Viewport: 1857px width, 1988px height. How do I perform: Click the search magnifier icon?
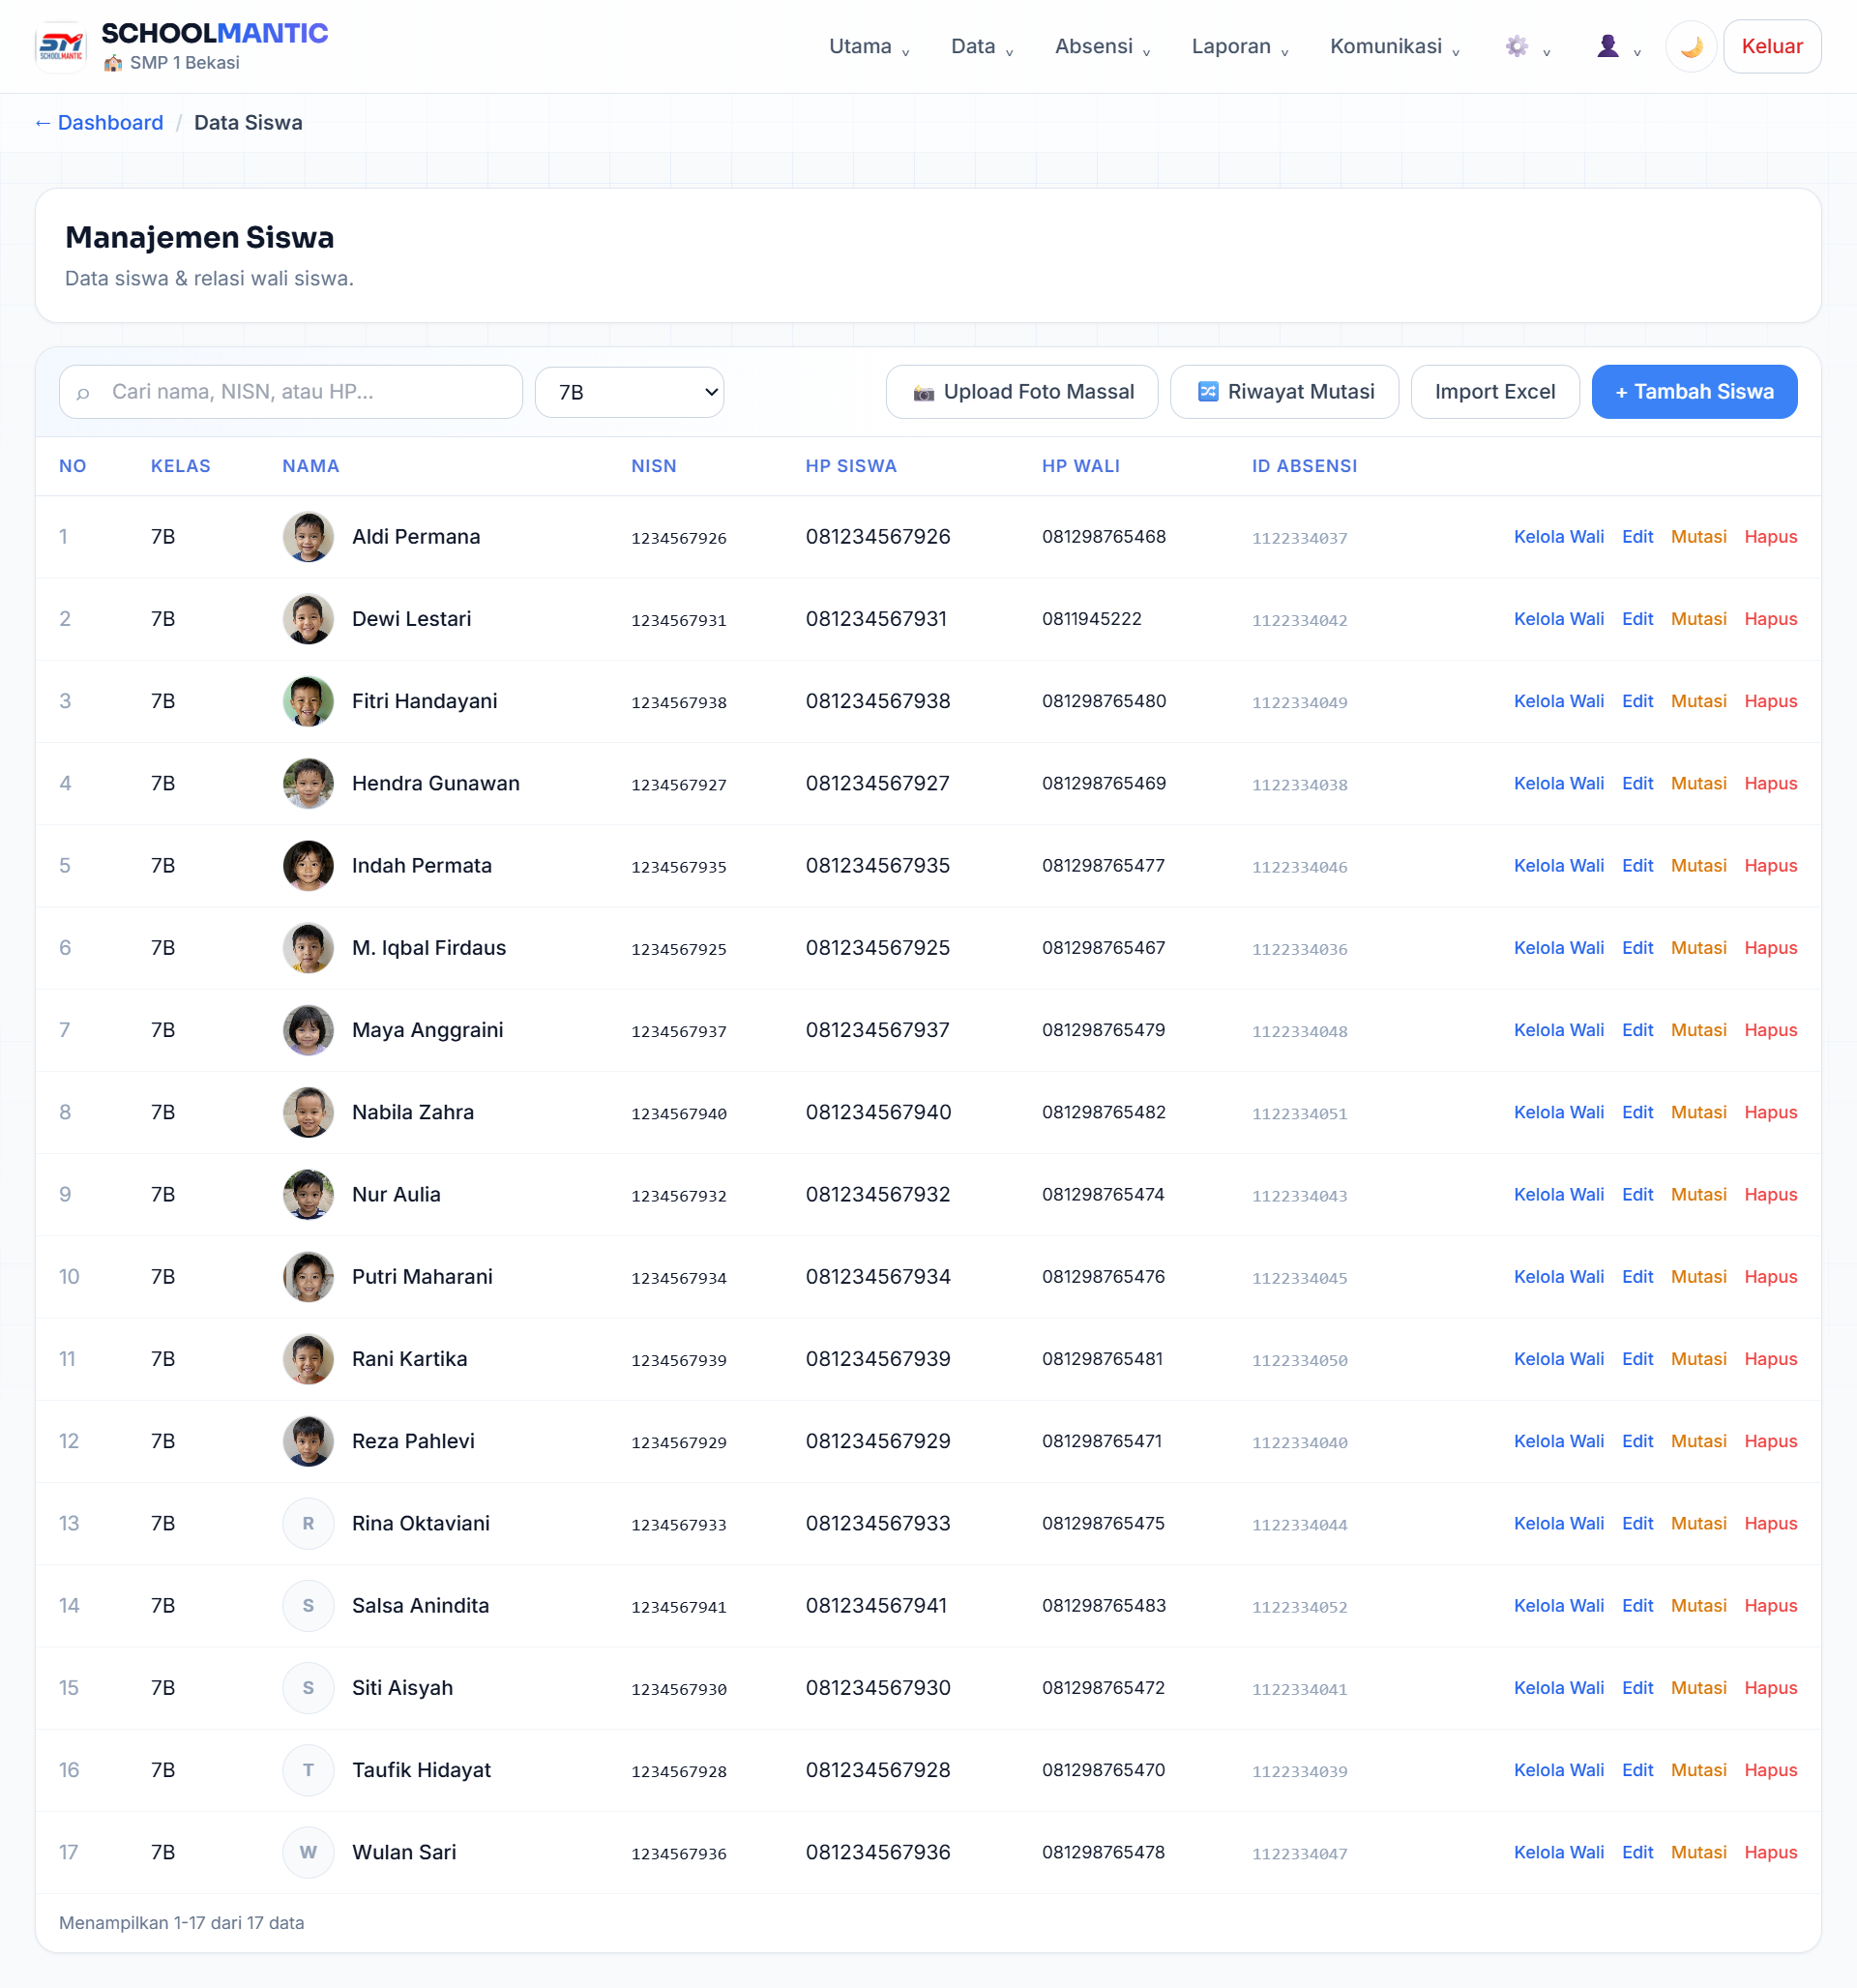coord(84,393)
